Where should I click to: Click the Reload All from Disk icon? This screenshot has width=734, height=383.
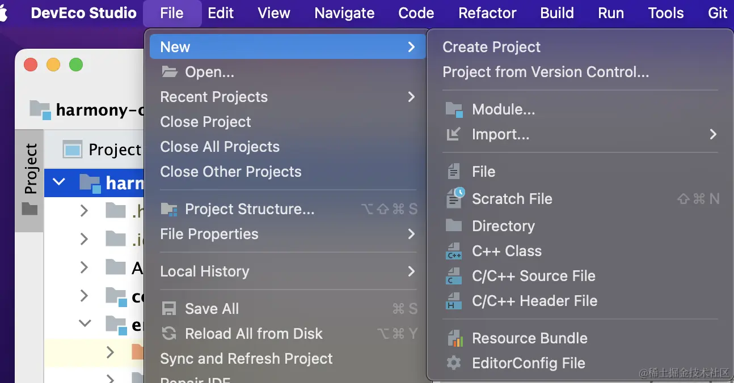pos(169,334)
